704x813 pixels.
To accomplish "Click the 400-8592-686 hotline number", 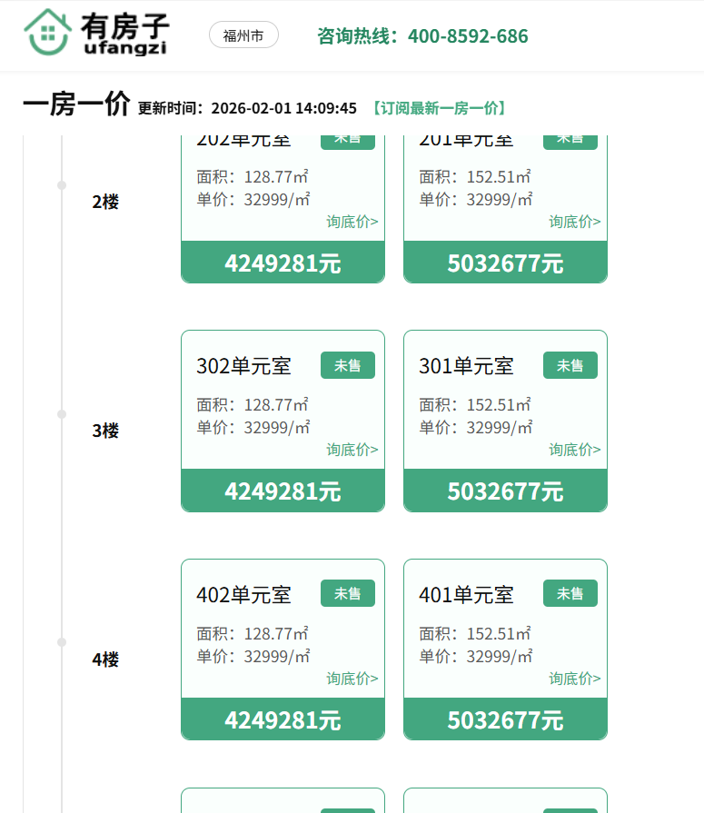I will (x=467, y=36).
